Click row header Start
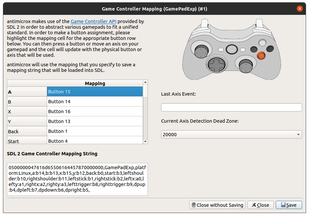The height and width of the screenshot is (216, 309). [x=27, y=140]
